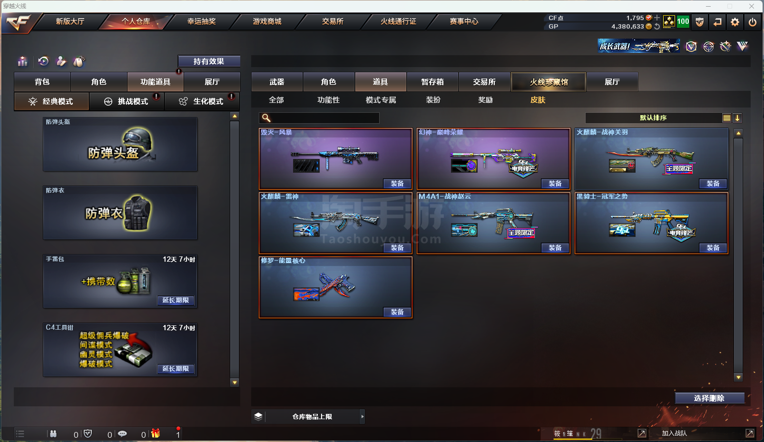This screenshot has height=442, width=764.
Task: Equip the 修罗-能量核心 skin
Action: (x=397, y=312)
